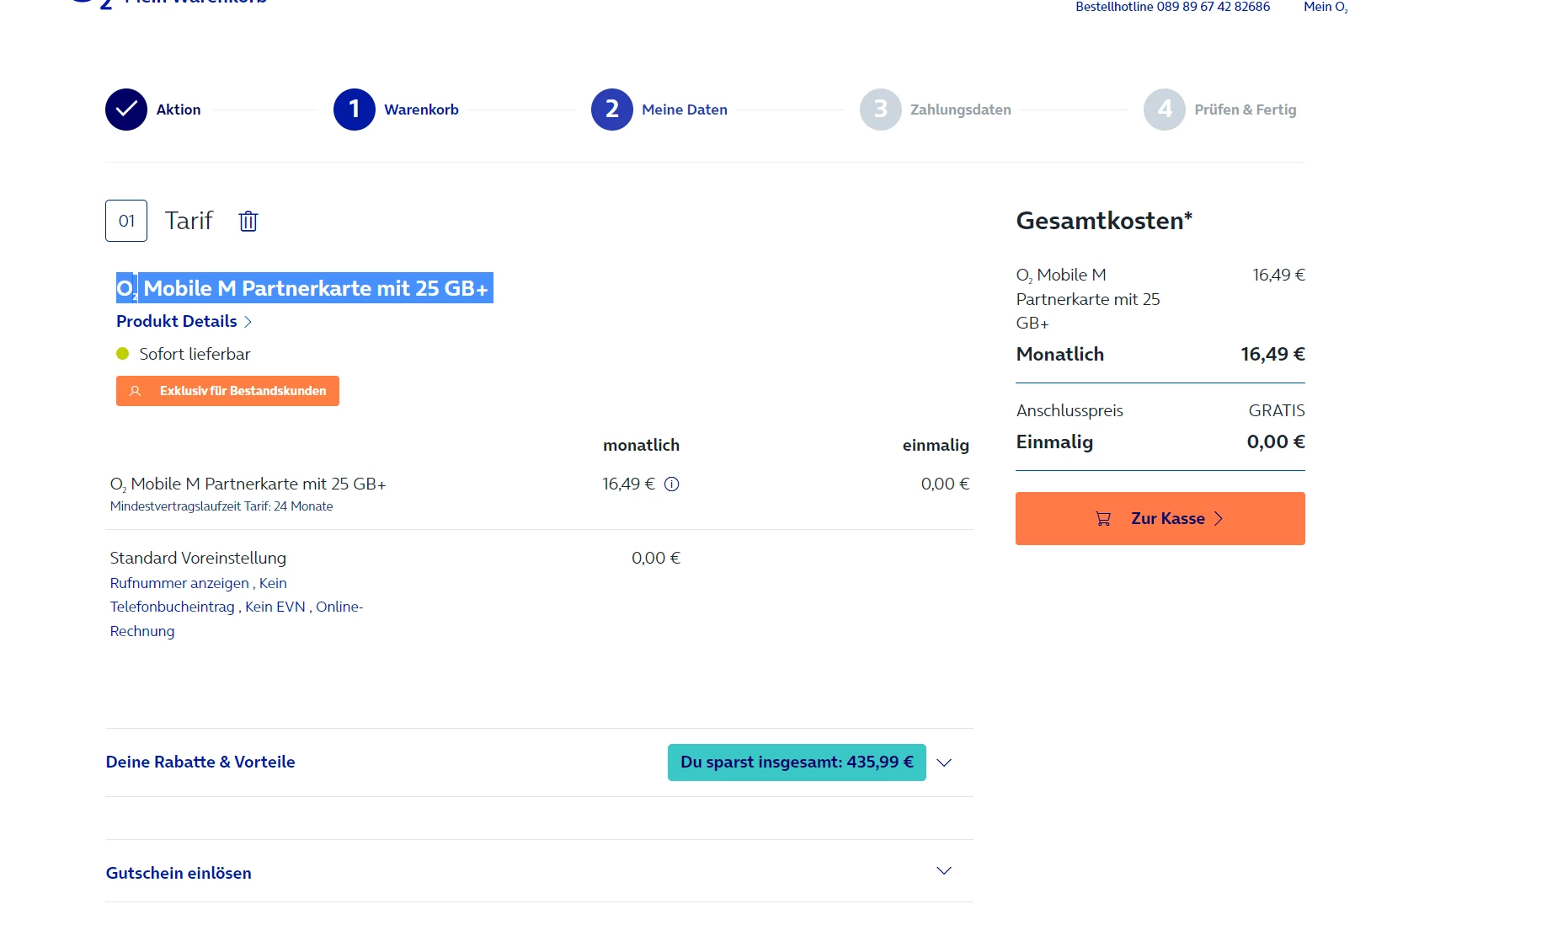
Task: Click Deine Rabatte & Vorteile heading
Action: [200, 762]
